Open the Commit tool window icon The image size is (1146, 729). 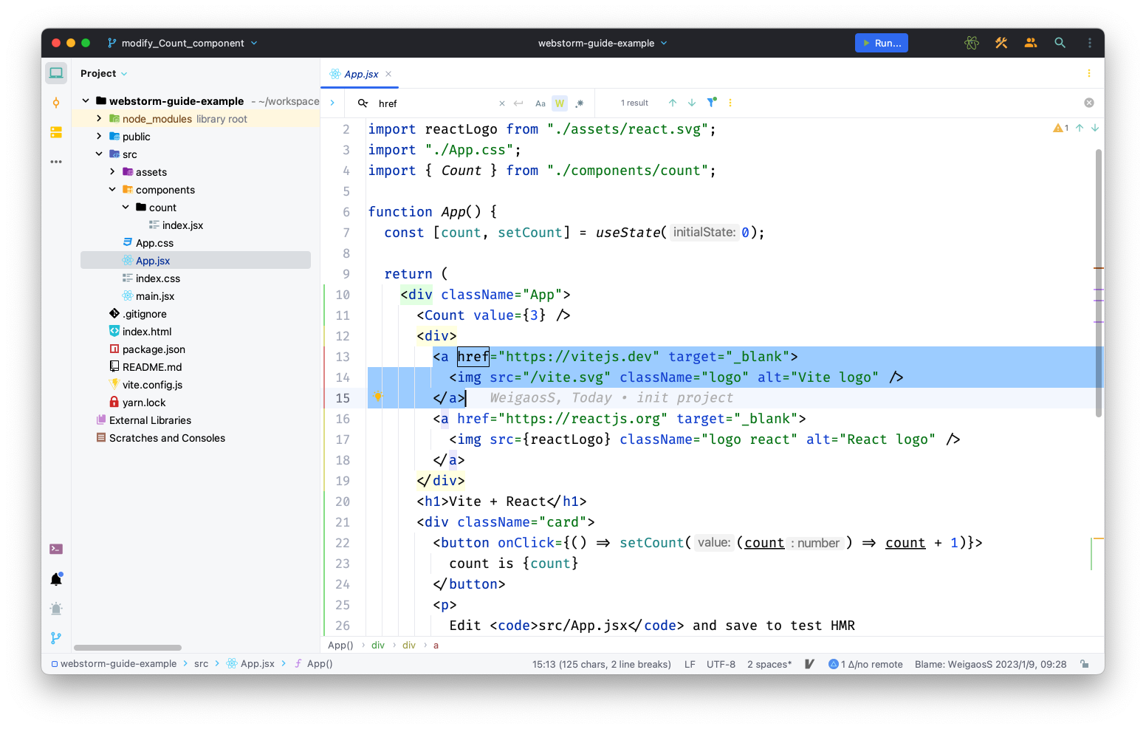(56, 103)
